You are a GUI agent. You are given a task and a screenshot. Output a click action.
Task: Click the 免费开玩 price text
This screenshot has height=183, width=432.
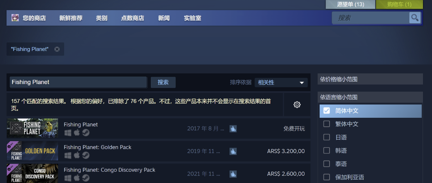294,129
